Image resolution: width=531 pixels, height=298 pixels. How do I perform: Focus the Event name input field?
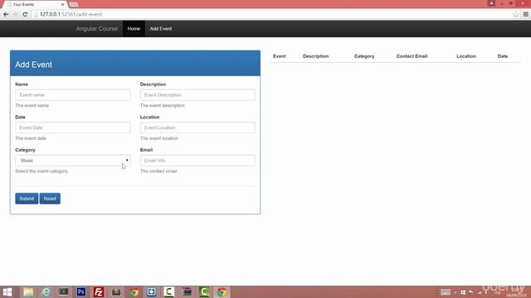coord(73,95)
